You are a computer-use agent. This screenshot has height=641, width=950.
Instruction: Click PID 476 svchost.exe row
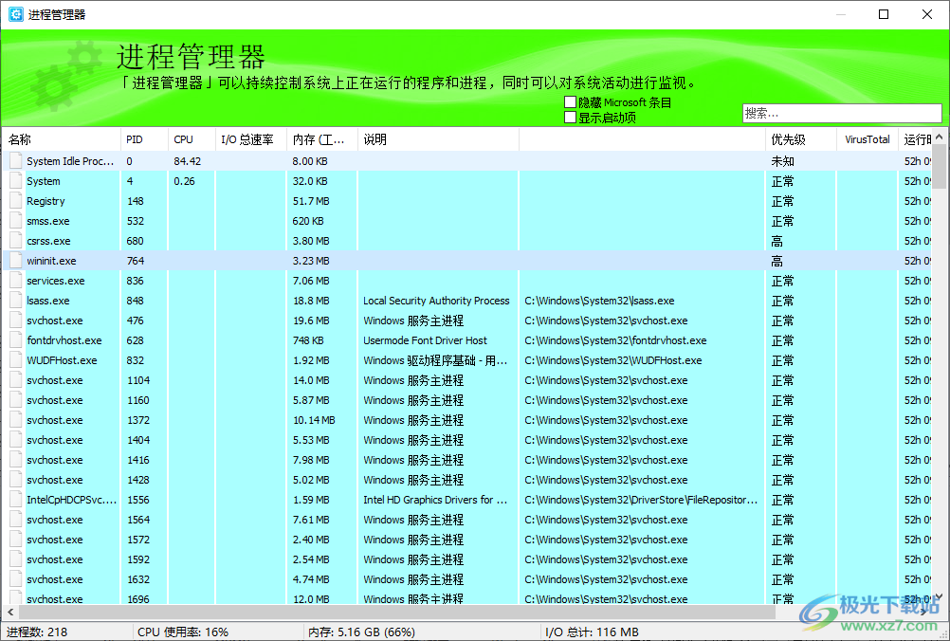click(466, 320)
